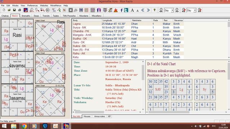Click the N toolbar icon

point(64,10)
